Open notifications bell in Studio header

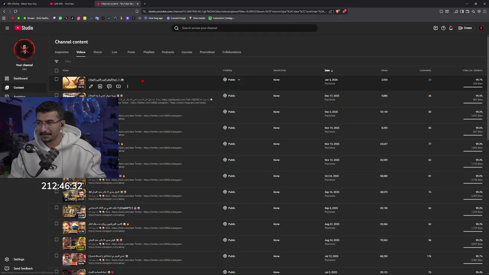click(451, 28)
